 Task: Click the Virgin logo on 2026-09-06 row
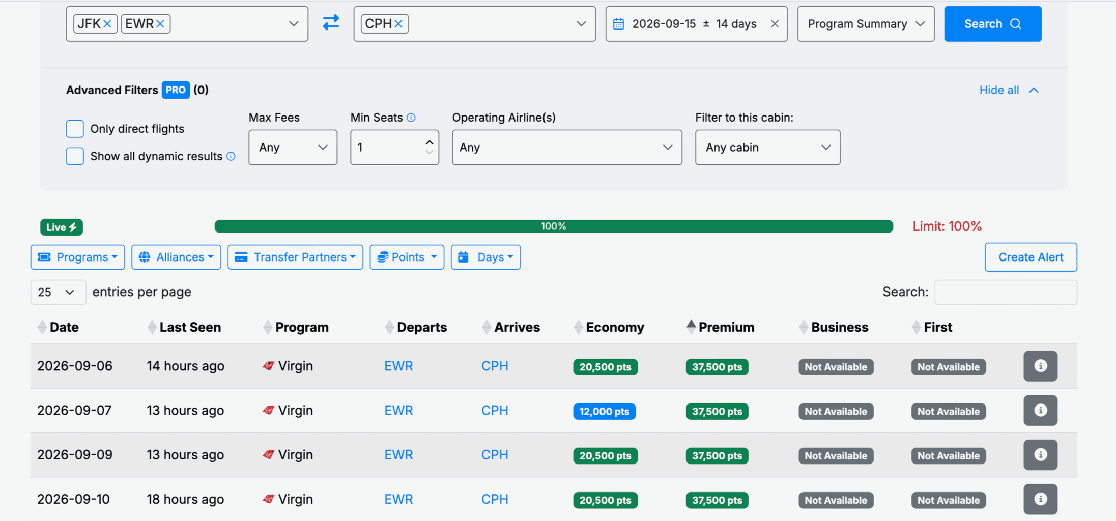click(269, 366)
